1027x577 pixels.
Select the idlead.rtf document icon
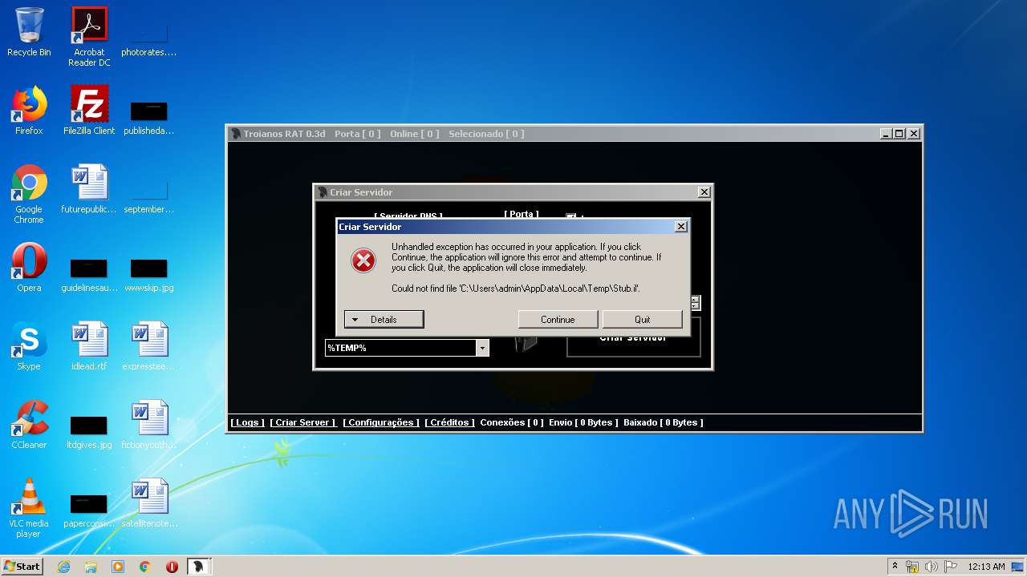click(x=89, y=346)
